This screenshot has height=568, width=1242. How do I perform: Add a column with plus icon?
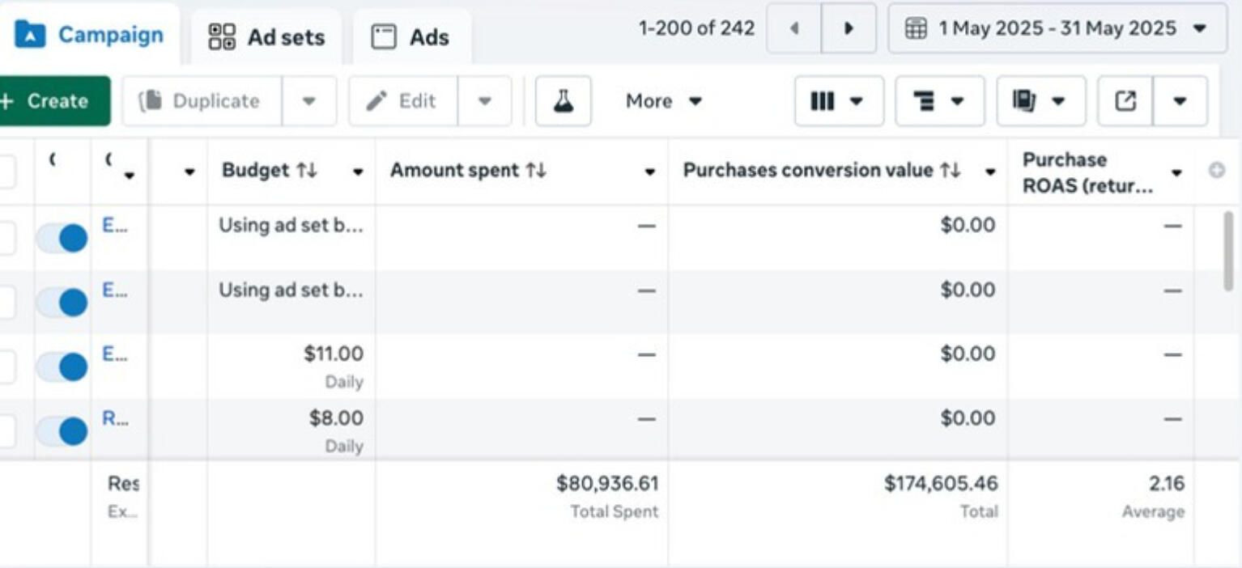tap(1215, 172)
